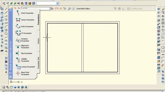Select the Erase tool in Modify toolbar

tap(163, 9)
